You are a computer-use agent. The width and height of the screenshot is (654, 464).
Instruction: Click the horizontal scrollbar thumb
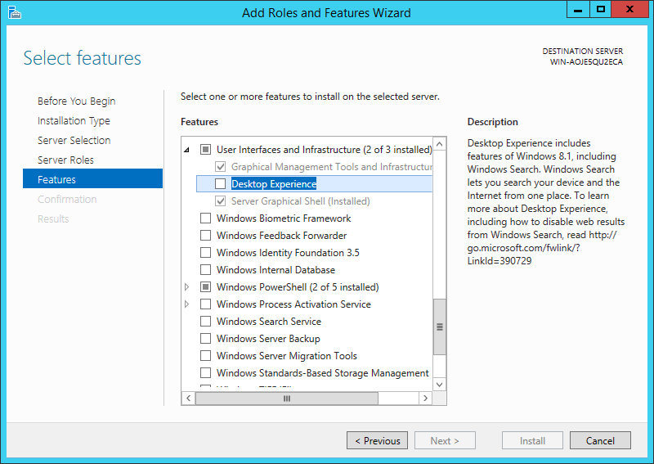(287, 399)
